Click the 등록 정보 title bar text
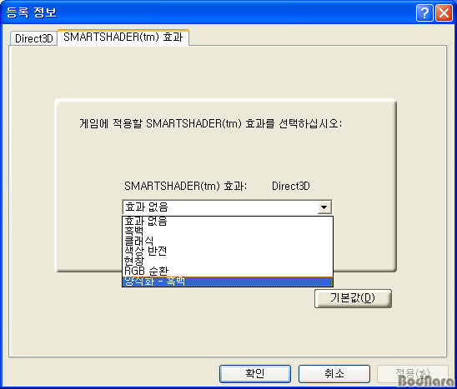Viewport: 457px width, 389px height. click(x=31, y=12)
